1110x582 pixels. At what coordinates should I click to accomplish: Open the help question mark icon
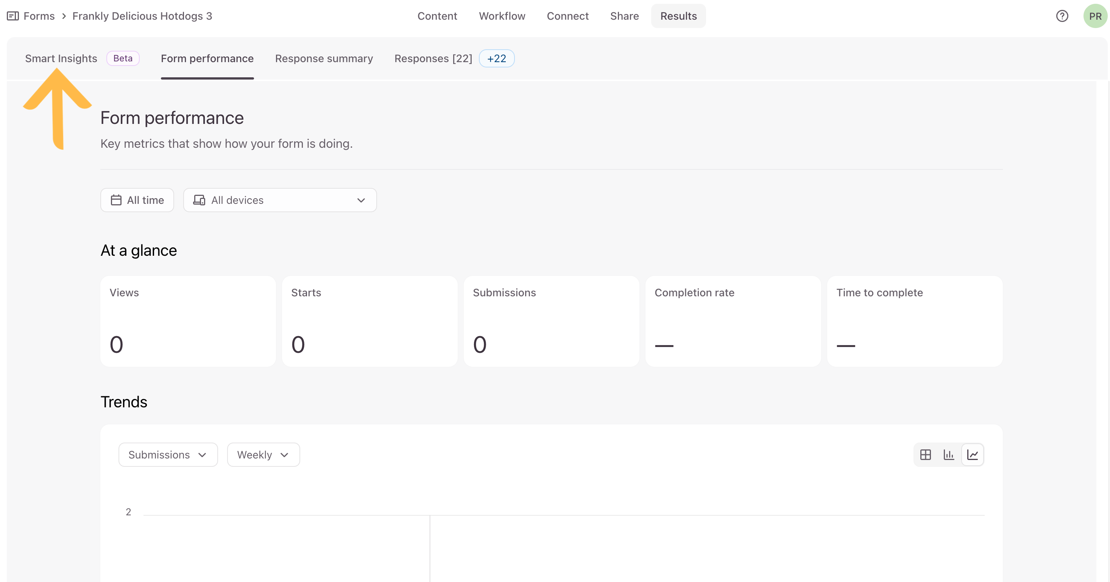click(1062, 16)
